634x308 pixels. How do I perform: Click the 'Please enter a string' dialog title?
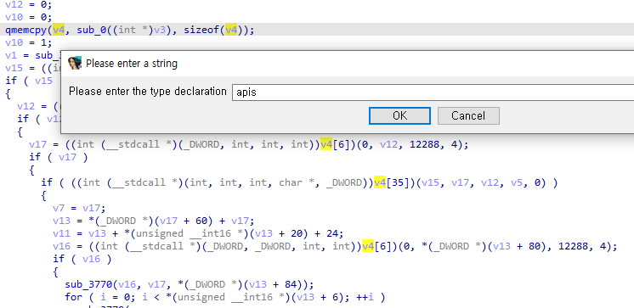(132, 64)
